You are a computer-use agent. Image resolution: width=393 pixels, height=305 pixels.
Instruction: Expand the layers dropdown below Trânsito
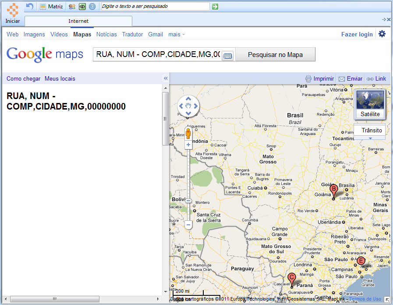370,138
